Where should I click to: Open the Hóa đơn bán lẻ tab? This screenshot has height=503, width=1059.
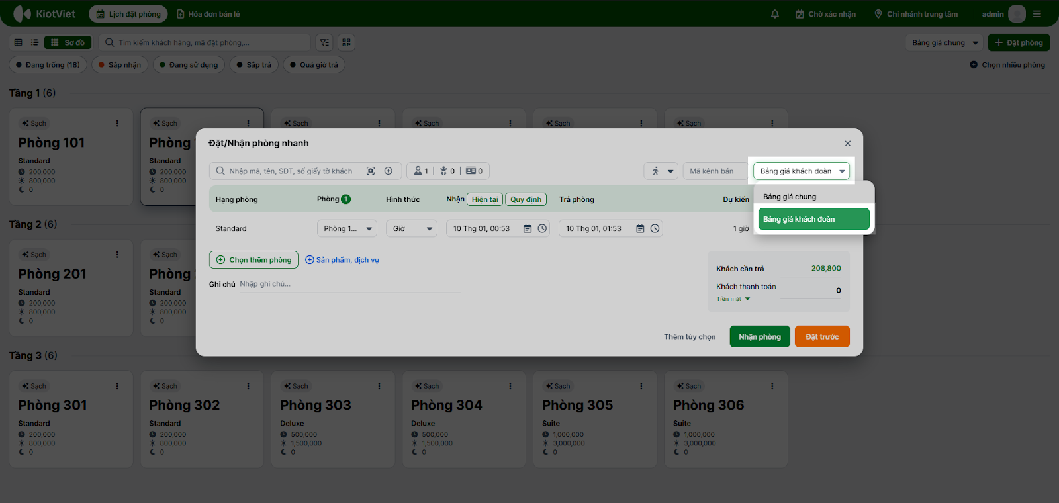208,14
